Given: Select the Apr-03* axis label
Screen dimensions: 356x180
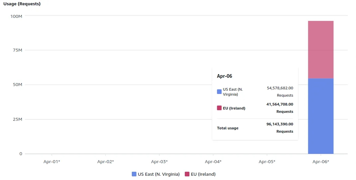Looking at the screenshot, I should [x=159, y=161].
